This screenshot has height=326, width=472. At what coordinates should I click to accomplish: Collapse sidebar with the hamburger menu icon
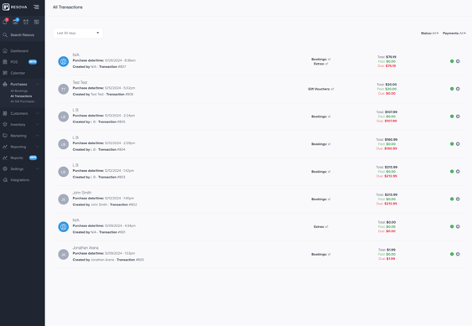click(36, 7)
